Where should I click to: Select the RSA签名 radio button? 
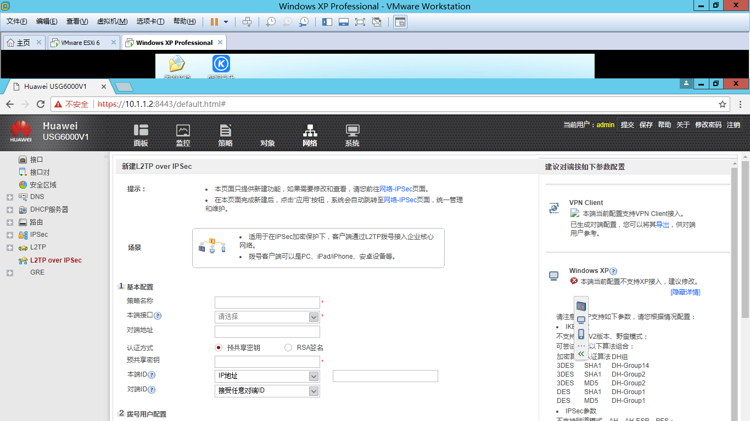[x=288, y=348]
